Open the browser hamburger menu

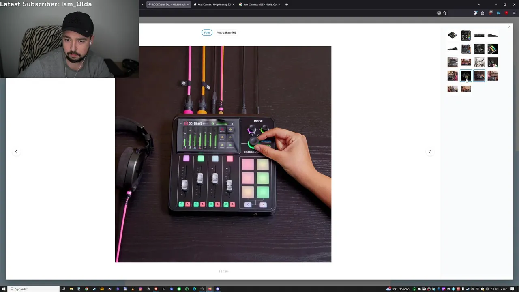(514, 13)
